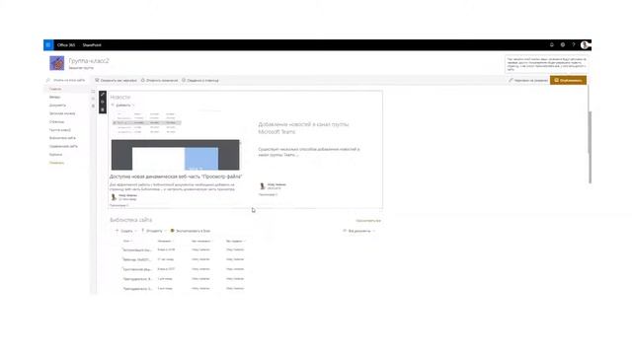
Task: Sort by the Кем создано column header
Action: [x=235, y=241]
